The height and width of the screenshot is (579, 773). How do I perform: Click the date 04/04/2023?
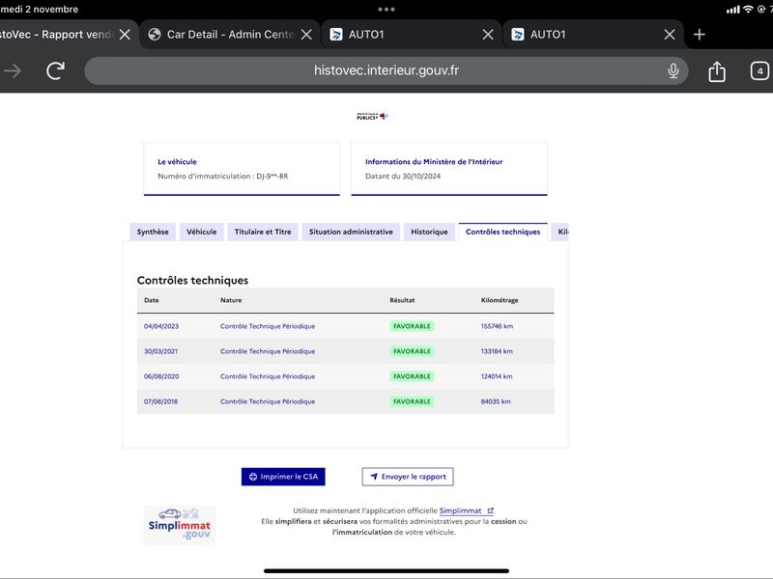coord(161,326)
